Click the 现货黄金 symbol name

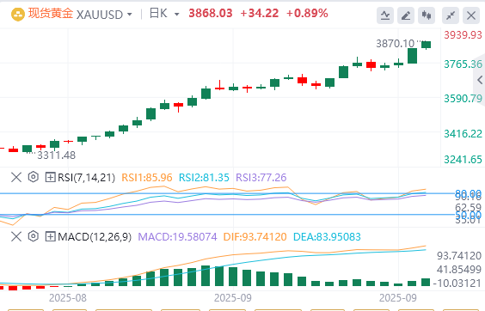point(51,13)
